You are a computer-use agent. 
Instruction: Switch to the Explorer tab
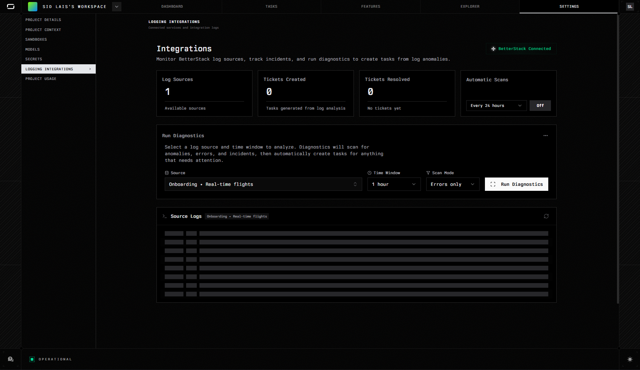point(470,7)
